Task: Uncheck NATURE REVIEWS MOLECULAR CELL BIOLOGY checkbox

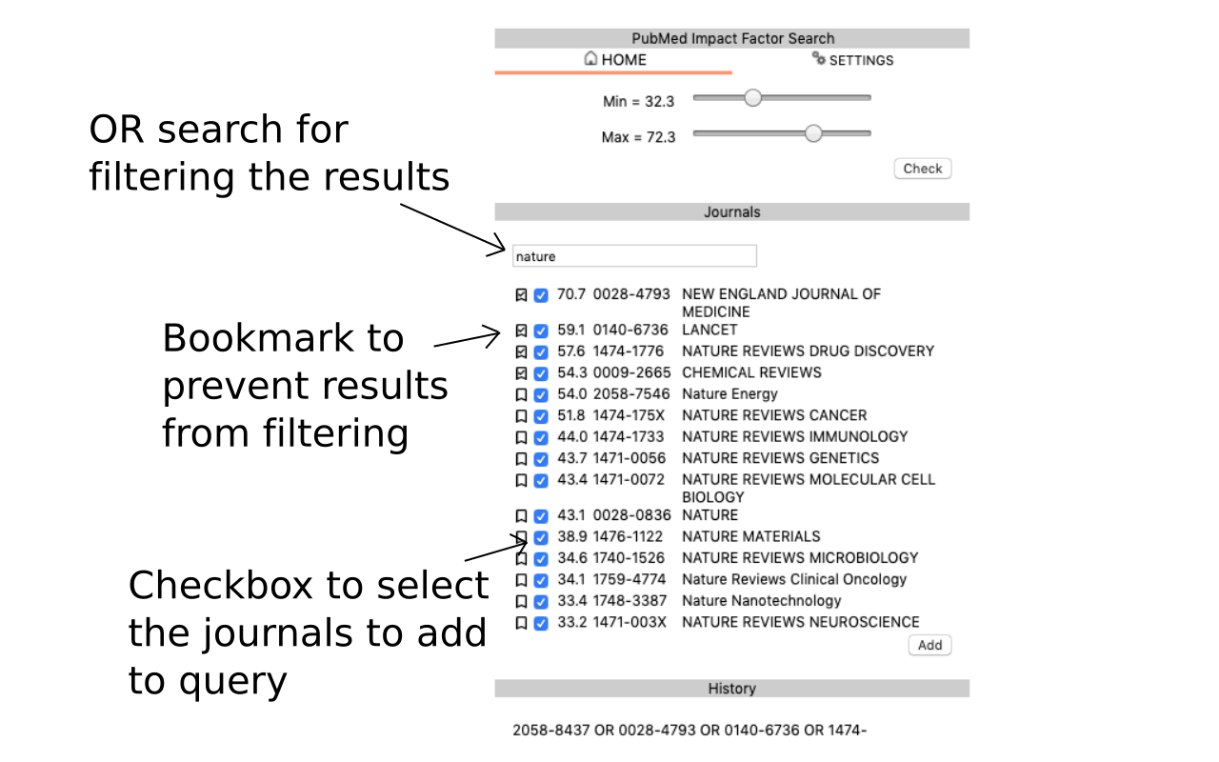Action: (541, 480)
